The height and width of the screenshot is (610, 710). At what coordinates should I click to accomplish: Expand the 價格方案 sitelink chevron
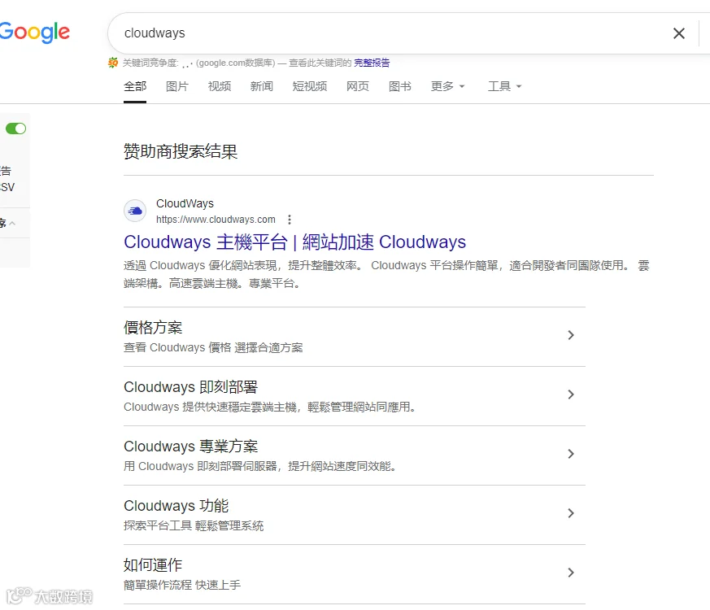(x=571, y=335)
